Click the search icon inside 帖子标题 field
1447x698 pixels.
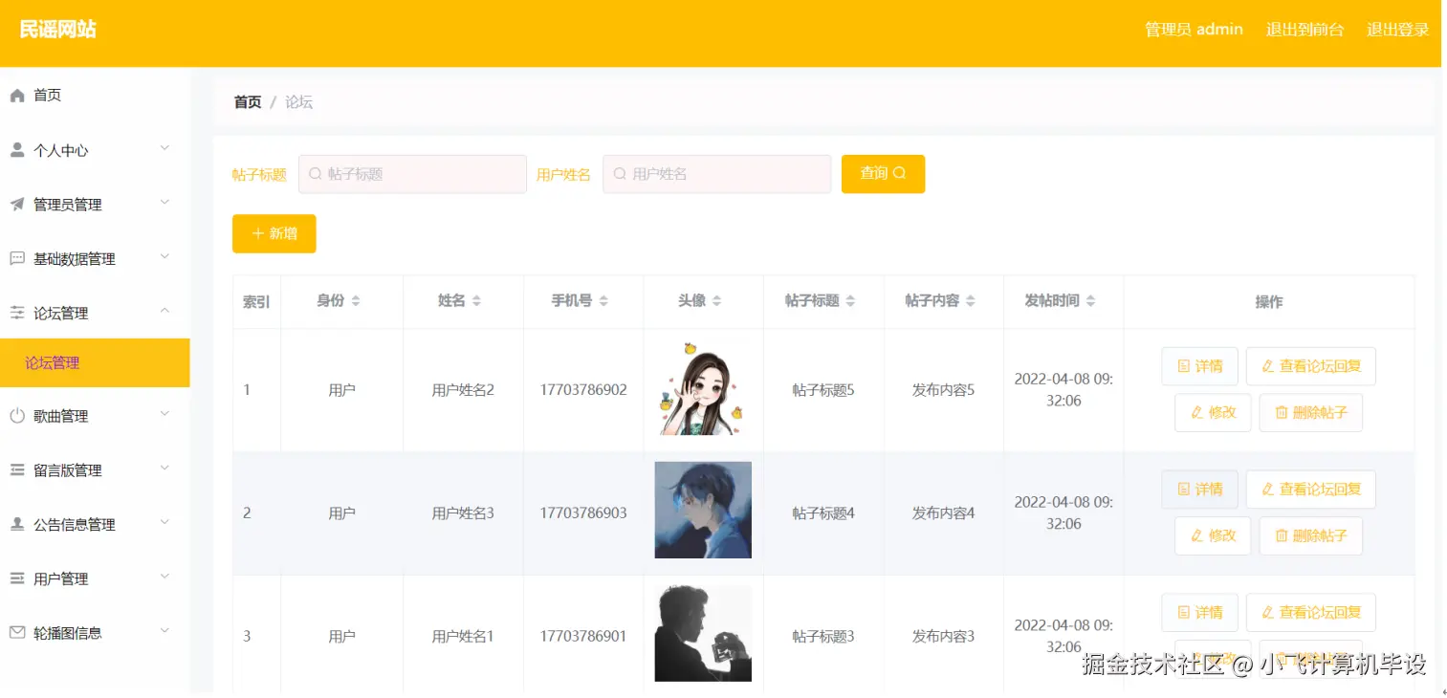click(315, 174)
